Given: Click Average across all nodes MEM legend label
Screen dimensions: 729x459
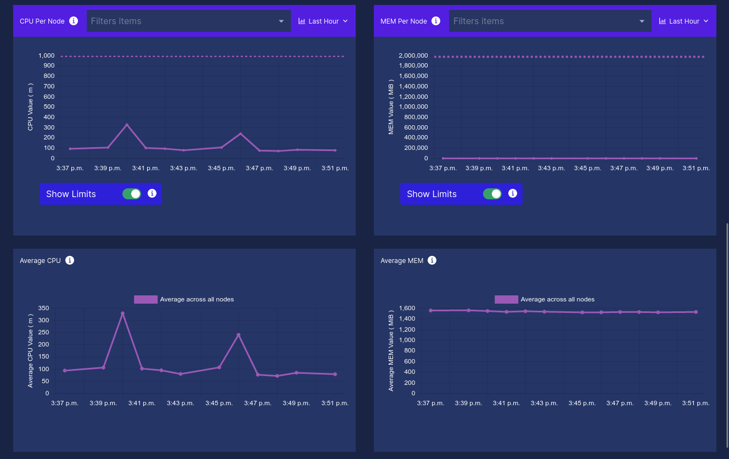Looking at the screenshot, I should (558, 299).
